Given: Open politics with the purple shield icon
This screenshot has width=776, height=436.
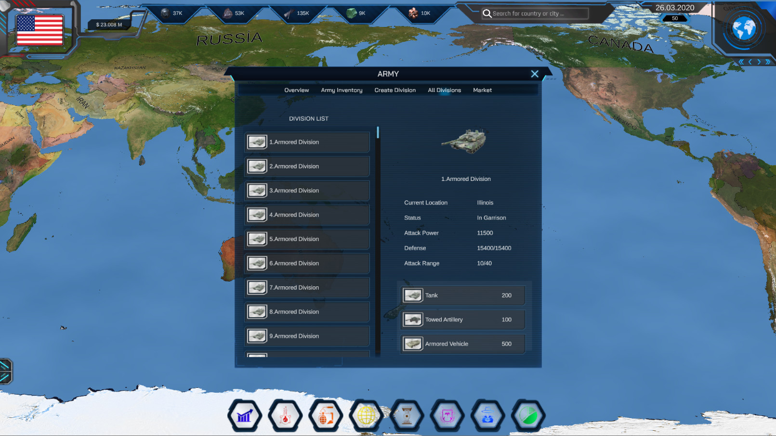Looking at the screenshot, I should 447,416.
